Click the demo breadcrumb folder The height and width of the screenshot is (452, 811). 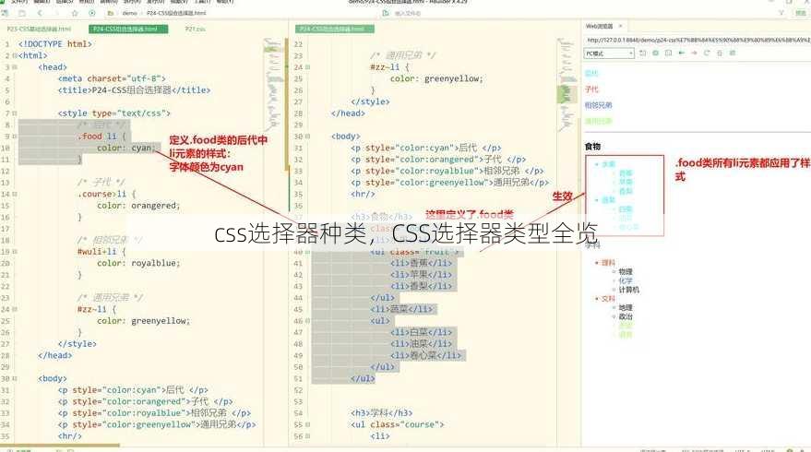tap(129, 13)
